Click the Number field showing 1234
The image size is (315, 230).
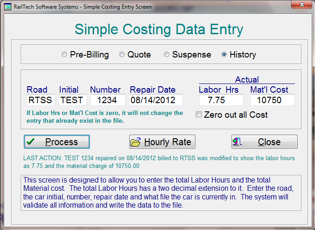108,100
